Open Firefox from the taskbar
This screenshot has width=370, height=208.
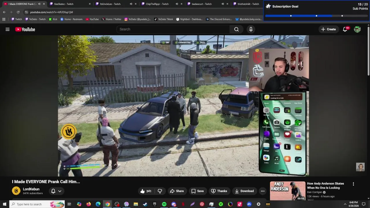click(x=88, y=204)
